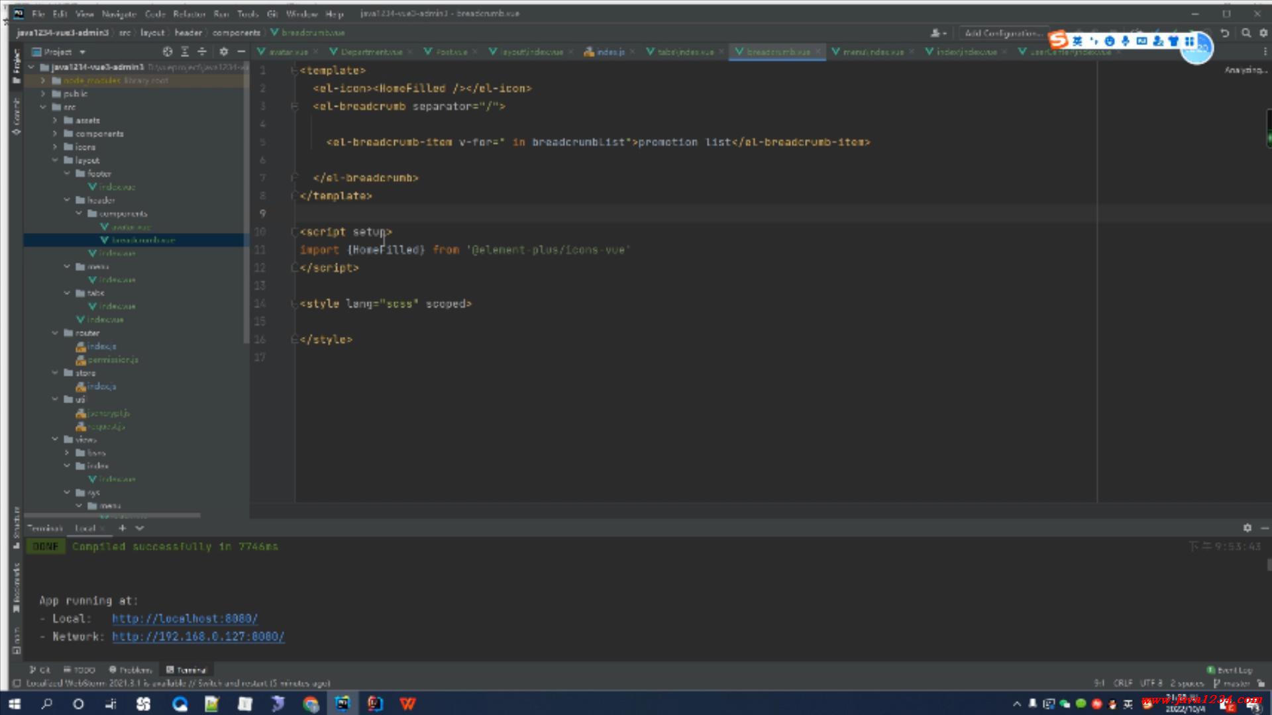The image size is (1272, 715).
Task: Click the CRLF line separator status
Action: tap(1123, 683)
